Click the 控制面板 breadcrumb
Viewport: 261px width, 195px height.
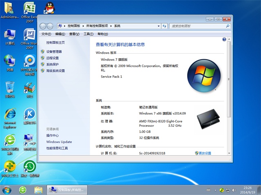tap(74, 26)
